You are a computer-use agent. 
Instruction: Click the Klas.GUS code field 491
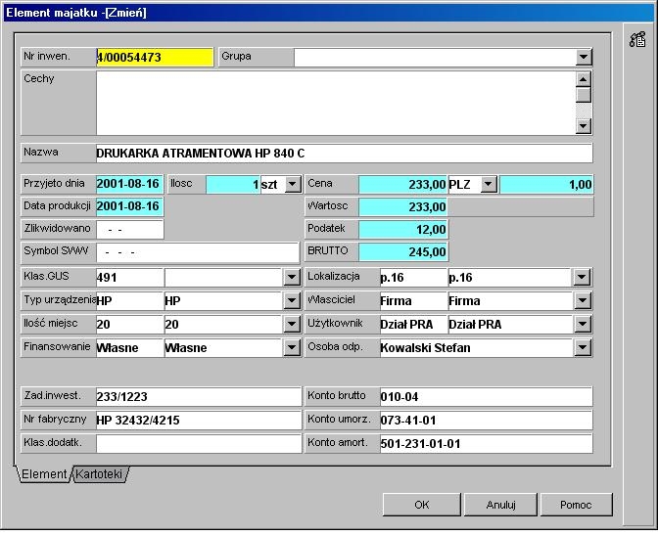point(129,277)
